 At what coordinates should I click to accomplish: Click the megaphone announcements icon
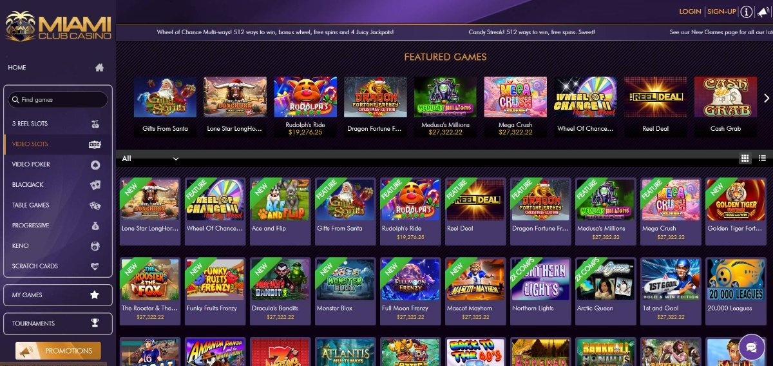click(764, 12)
